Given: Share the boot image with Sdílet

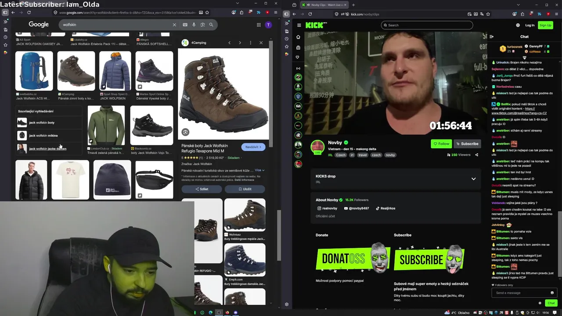Looking at the screenshot, I should (202, 189).
